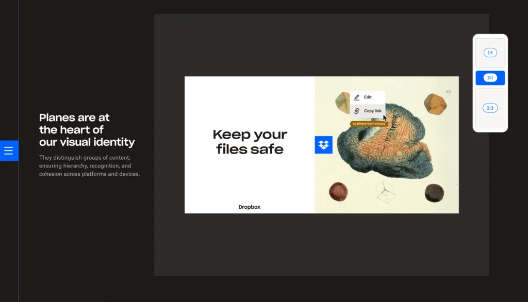Choose Edit in the context menu
The image size is (528, 302).
pyautogui.click(x=368, y=97)
